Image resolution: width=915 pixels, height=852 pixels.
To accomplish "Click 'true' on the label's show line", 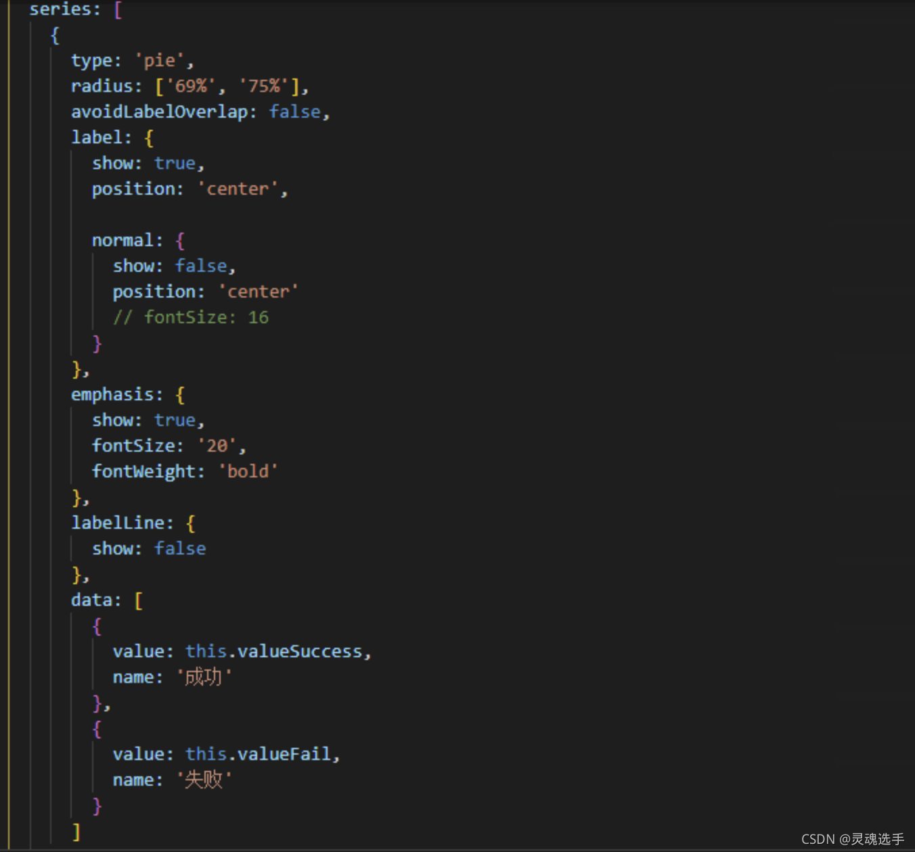I will point(175,163).
